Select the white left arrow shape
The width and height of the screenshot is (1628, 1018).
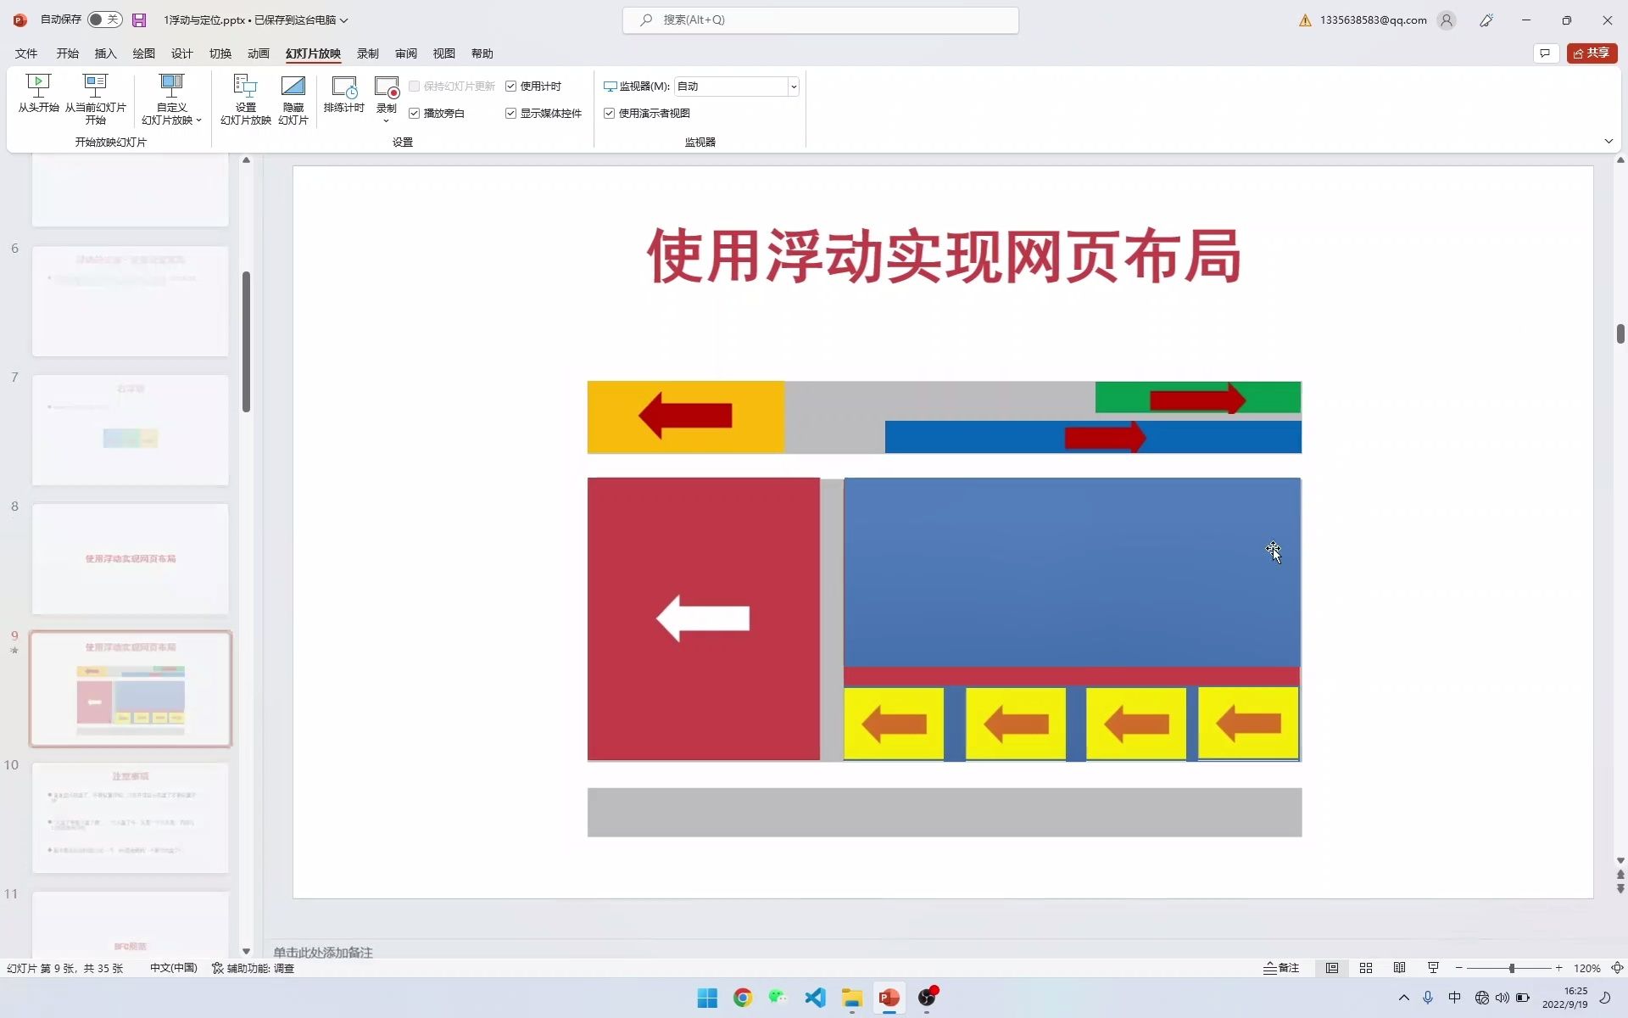703,618
